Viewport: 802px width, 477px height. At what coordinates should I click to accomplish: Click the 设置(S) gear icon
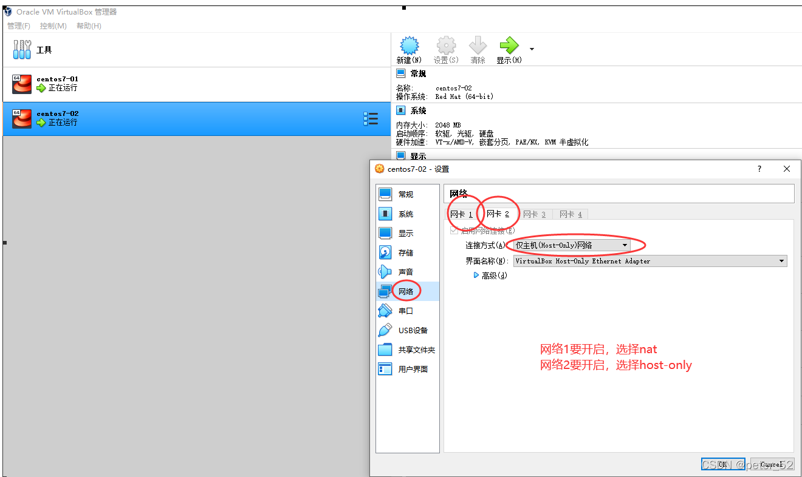446,46
